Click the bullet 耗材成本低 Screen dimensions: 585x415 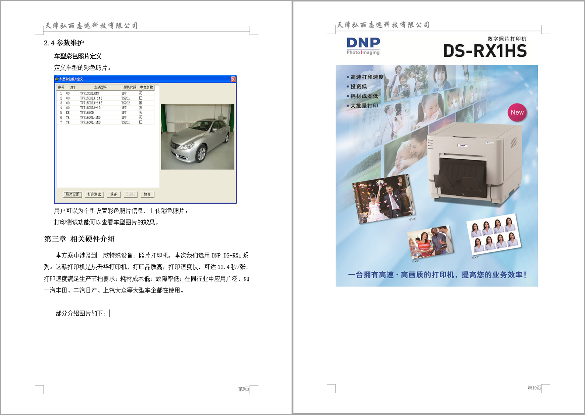pos(362,96)
